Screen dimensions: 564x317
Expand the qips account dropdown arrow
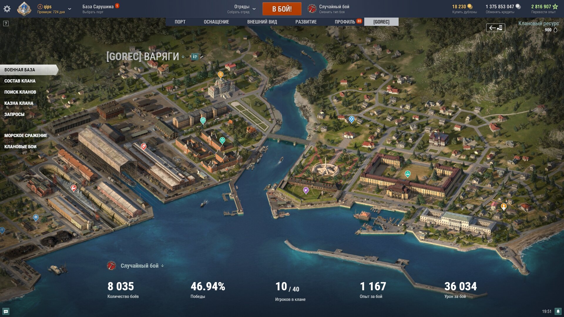point(70,9)
